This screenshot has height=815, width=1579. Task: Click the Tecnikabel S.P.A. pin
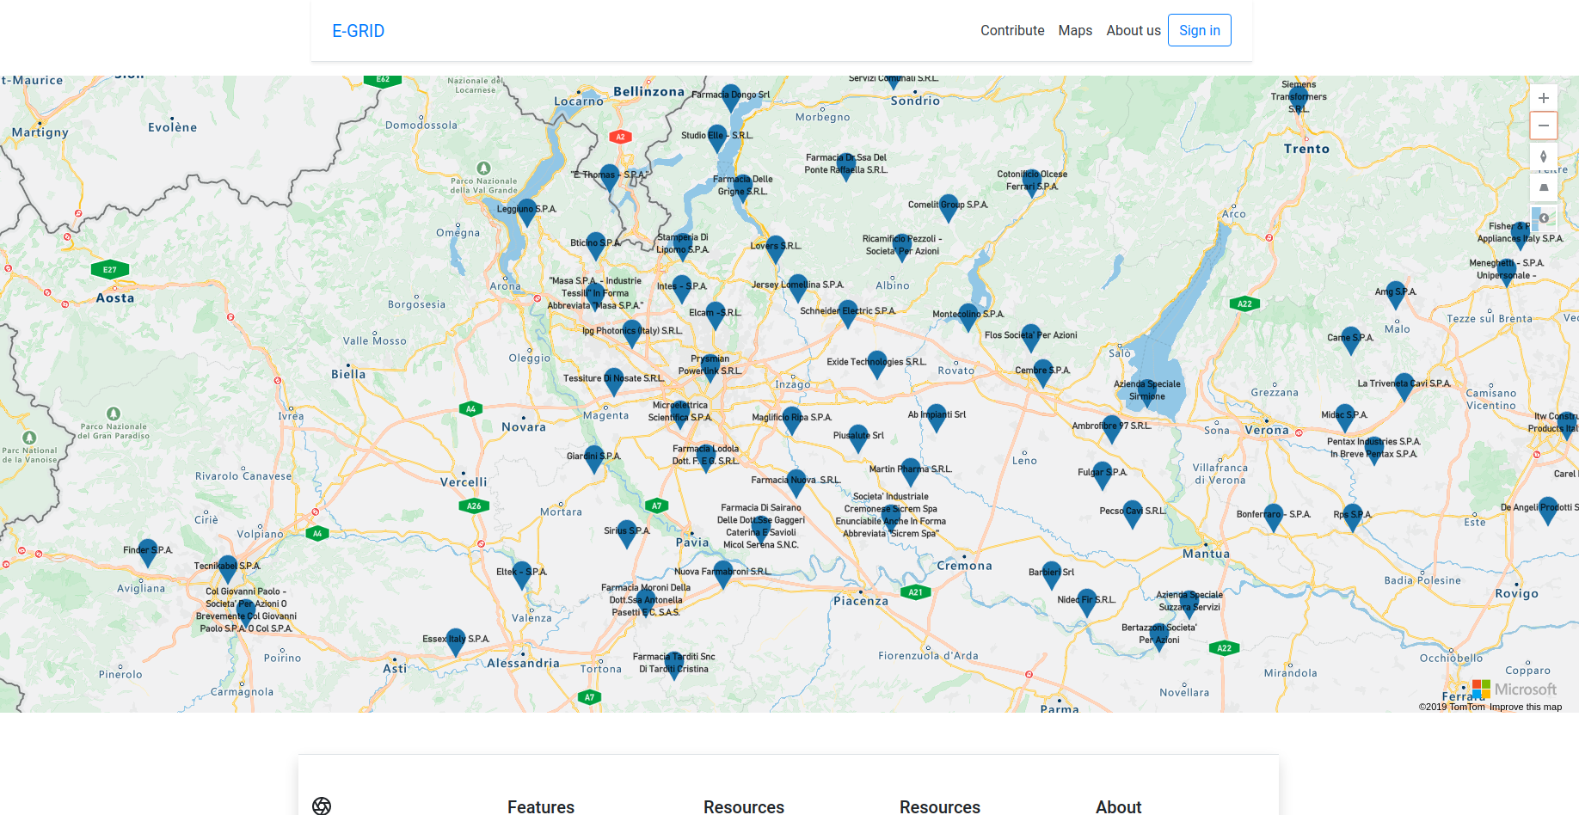tap(228, 569)
